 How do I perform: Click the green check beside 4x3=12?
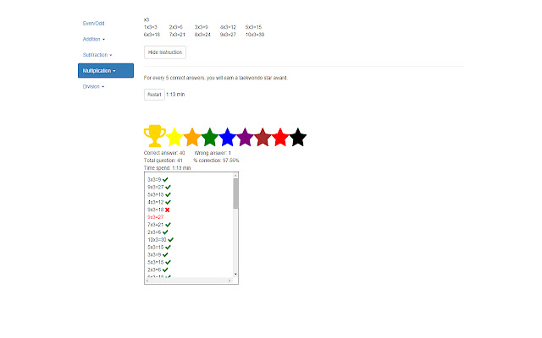coord(168,202)
